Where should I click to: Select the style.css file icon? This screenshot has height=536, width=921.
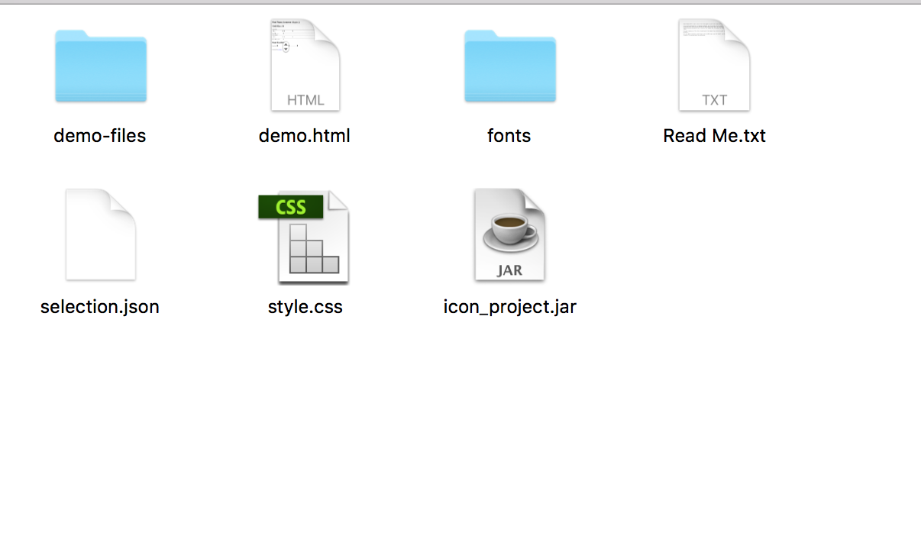(x=304, y=237)
